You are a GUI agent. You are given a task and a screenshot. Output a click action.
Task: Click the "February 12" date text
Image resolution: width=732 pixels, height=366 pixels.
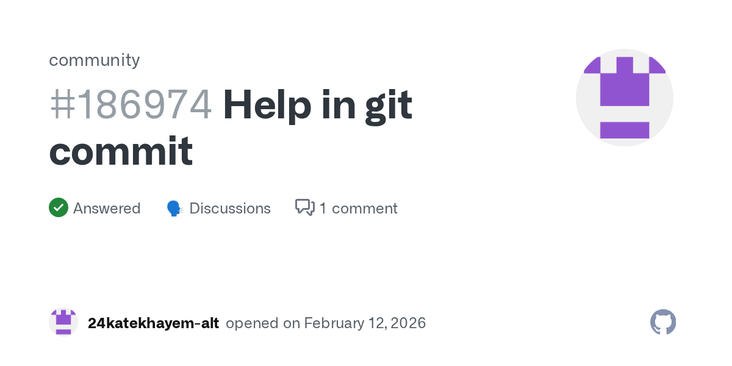343,323
